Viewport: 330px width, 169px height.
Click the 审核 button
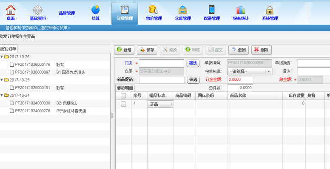tap(193, 50)
